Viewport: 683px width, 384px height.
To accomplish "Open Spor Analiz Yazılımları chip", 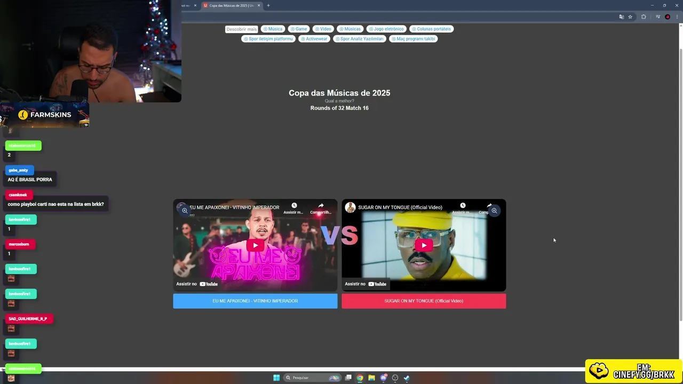I will [x=359, y=39].
